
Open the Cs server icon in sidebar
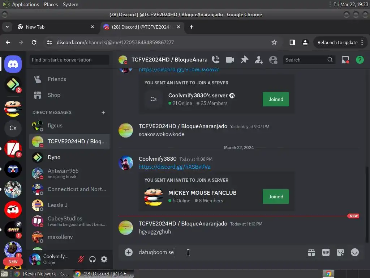click(x=13, y=128)
